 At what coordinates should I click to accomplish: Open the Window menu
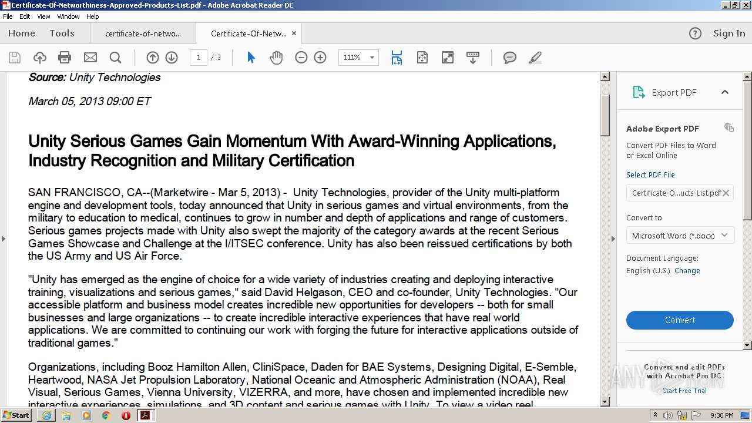pos(69,16)
